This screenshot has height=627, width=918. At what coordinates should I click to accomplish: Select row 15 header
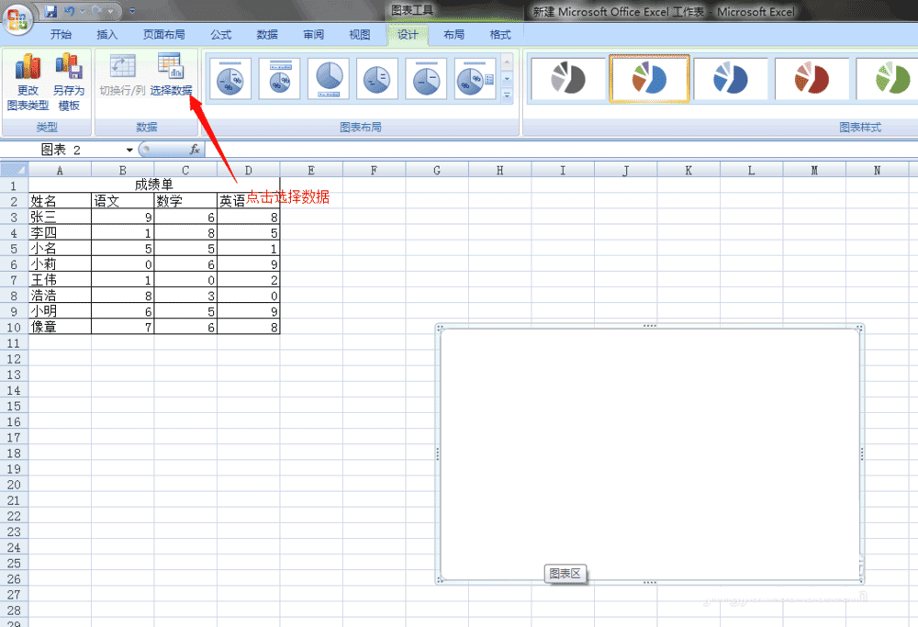14,406
